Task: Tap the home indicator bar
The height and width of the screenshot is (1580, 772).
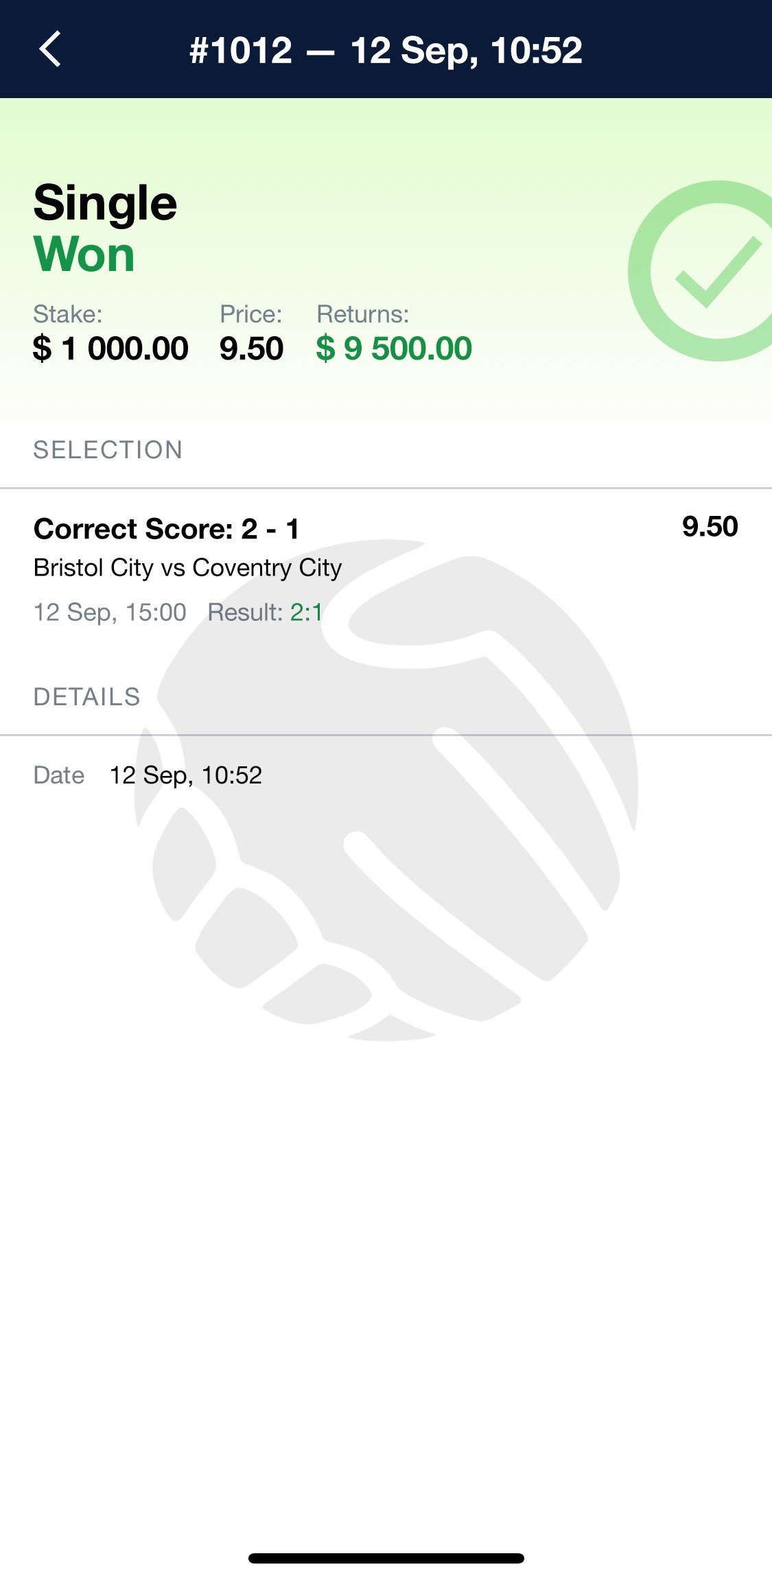Action: coord(386,1558)
